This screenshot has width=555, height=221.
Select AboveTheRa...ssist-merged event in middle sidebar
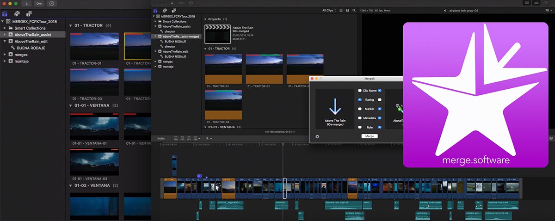tap(176, 36)
